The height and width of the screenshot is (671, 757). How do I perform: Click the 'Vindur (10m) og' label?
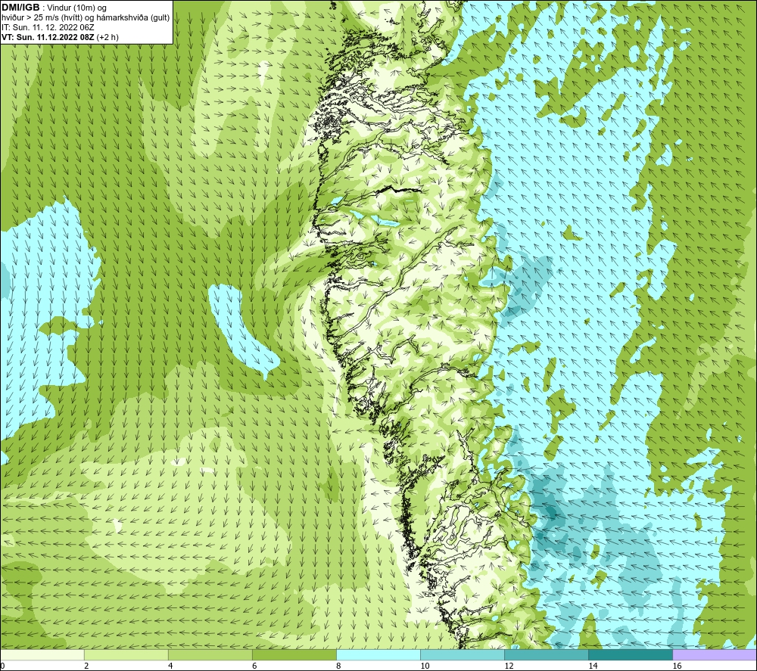pos(76,8)
